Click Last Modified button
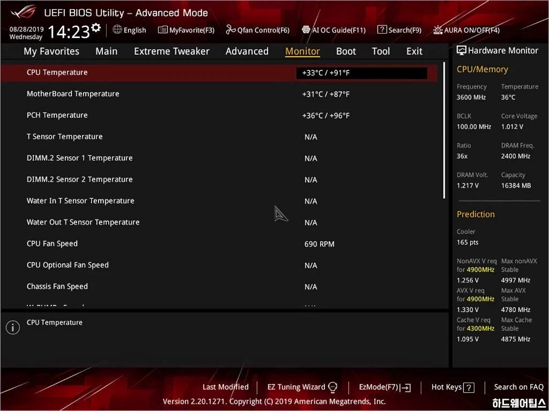Image resolution: width=549 pixels, height=411 pixels. click(226, 387)
